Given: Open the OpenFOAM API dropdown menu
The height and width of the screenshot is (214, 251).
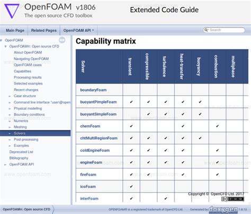Looking at the screenshot, I should click(x=78, y=31).
